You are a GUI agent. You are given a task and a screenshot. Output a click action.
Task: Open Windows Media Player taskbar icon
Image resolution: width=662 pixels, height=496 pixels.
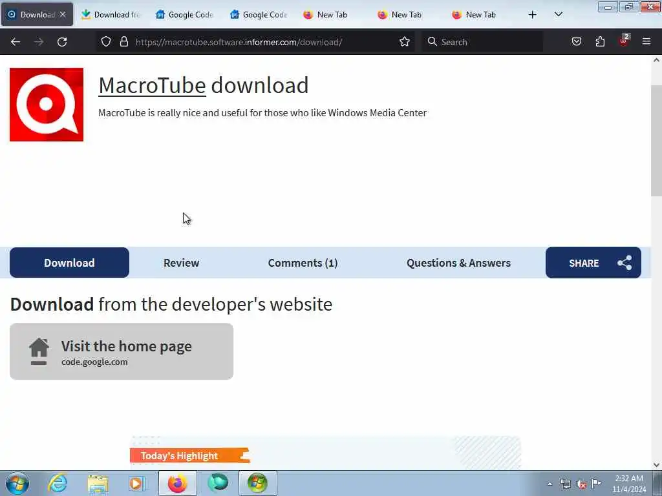[137, 483]
